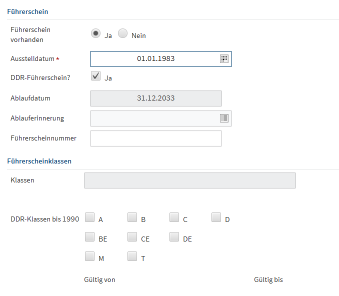This screenshot has height=296, width=339.
Task: Select Ja for Führerschein vorhanden
Action: [95, 33]
